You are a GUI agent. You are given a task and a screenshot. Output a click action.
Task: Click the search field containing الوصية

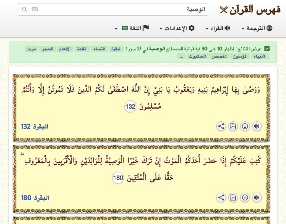pos(123,10)
